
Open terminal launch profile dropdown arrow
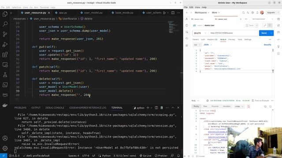point(152,108)
